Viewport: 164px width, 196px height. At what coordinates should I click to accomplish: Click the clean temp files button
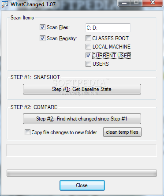(x=122, y=132)
